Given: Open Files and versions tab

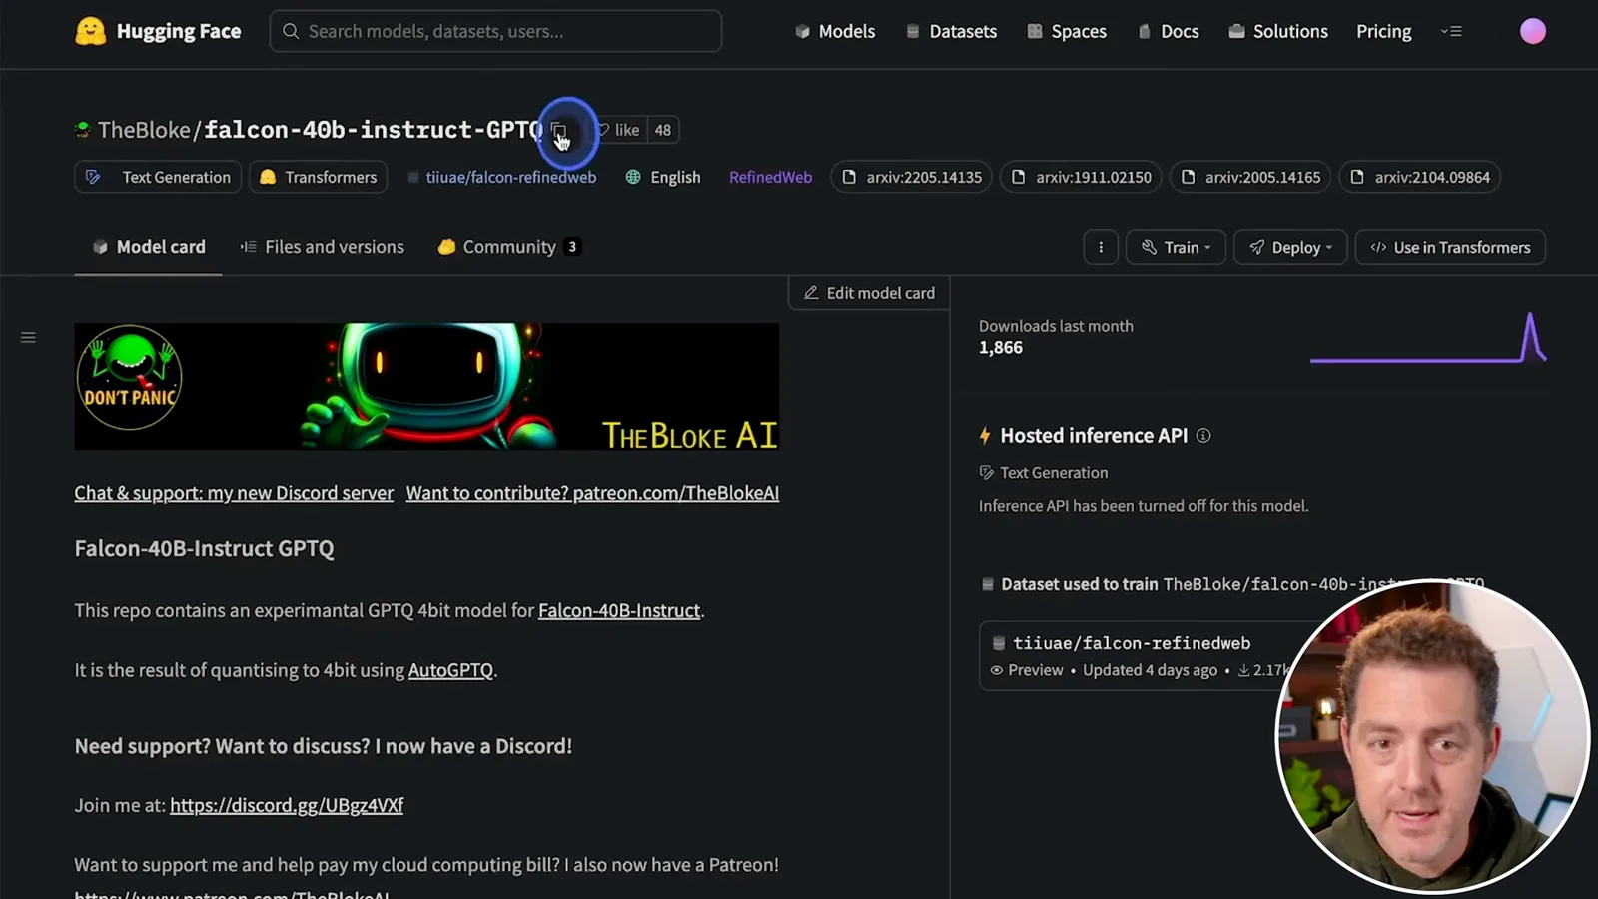Looking at the screenshot, I should point(322,247).
